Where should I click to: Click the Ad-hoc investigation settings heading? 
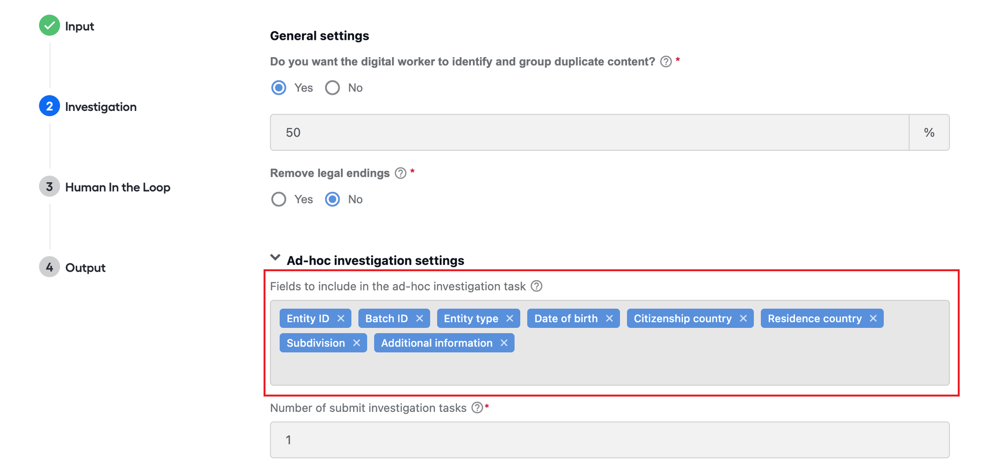tap(375, 260)
